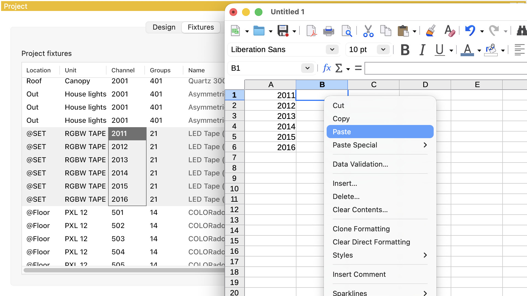Image resolution: width=527 pixels, height=296 pixels.
Task: Click the column C header
Action: click(x=374, y=85)
